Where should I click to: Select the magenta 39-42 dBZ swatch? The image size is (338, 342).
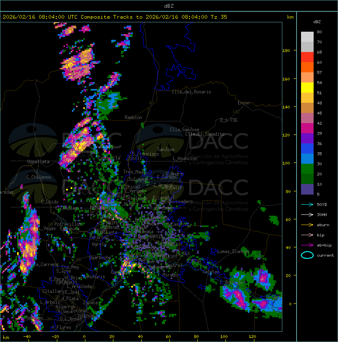click(x=307, y=128)
